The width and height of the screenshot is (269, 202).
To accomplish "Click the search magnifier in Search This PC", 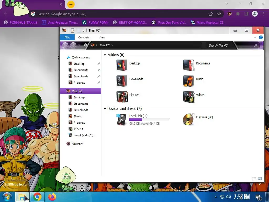I will [x=255, y=45].
